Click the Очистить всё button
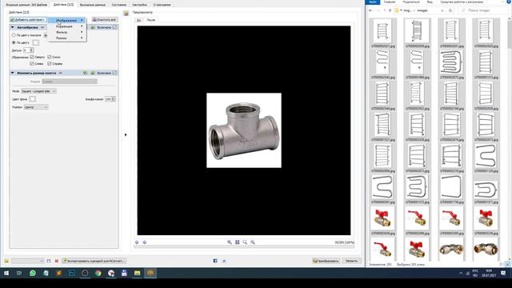512x288 pixels. (104, 19)
